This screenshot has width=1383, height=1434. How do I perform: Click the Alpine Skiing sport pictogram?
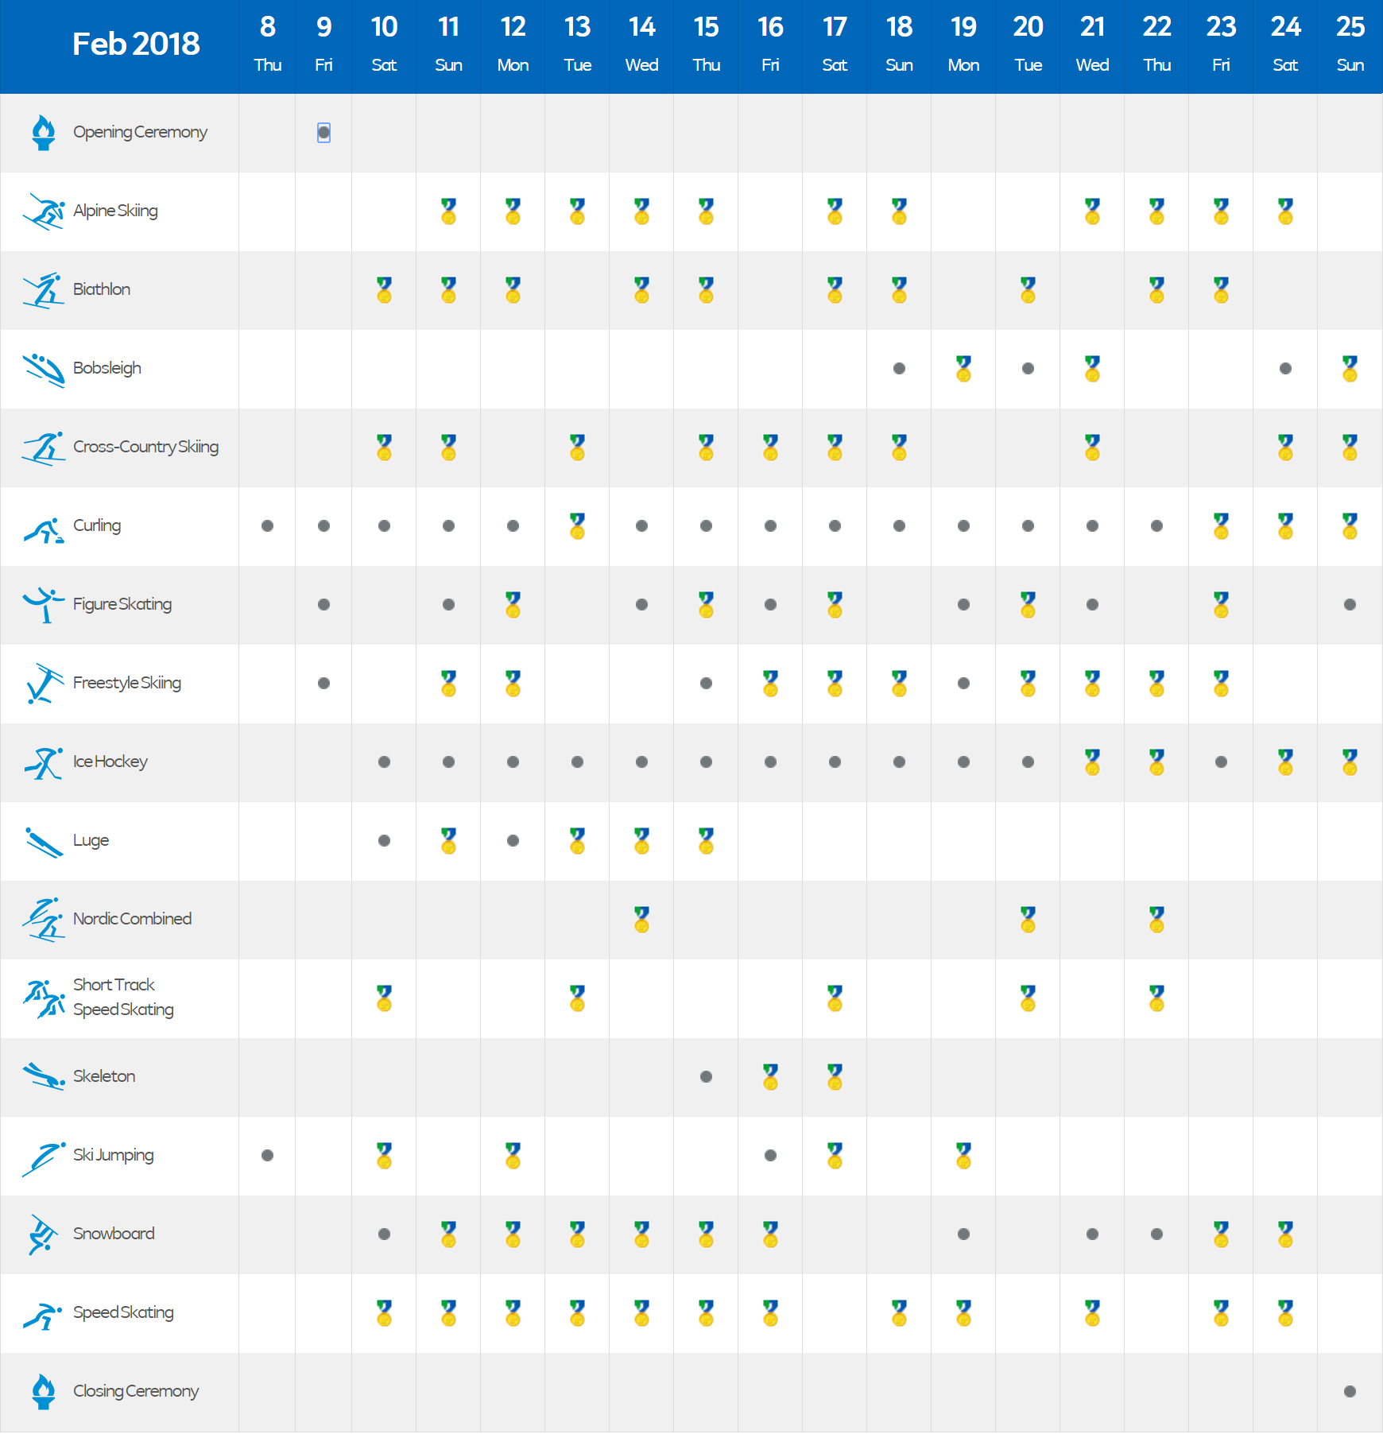[x=44, y=211]
